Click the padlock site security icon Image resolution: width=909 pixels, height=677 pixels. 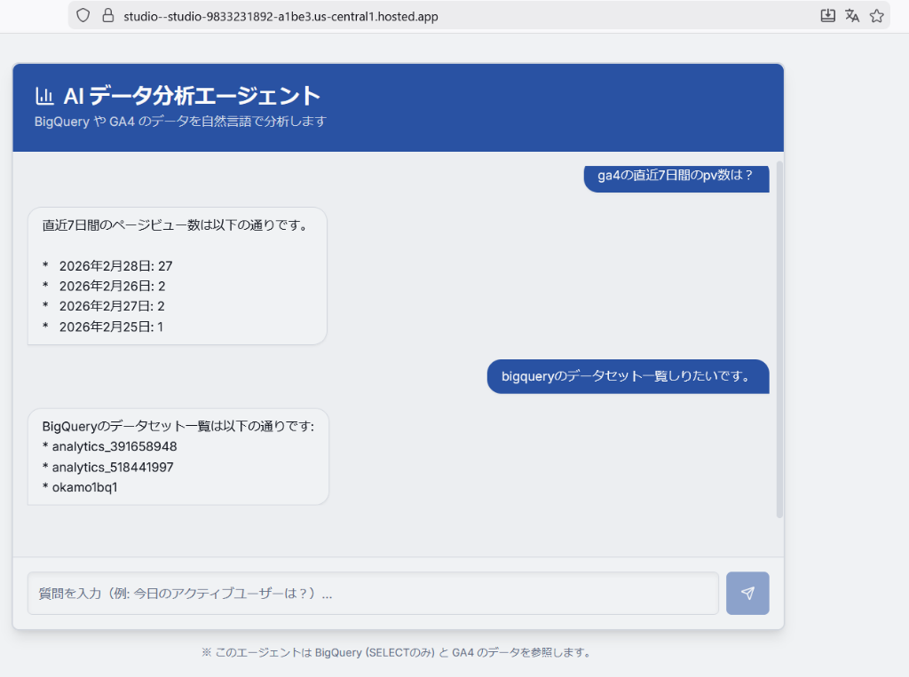click(107, 16)
